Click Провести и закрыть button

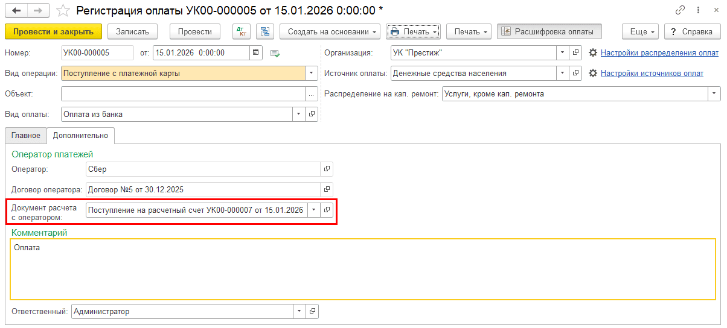[53, 31]
